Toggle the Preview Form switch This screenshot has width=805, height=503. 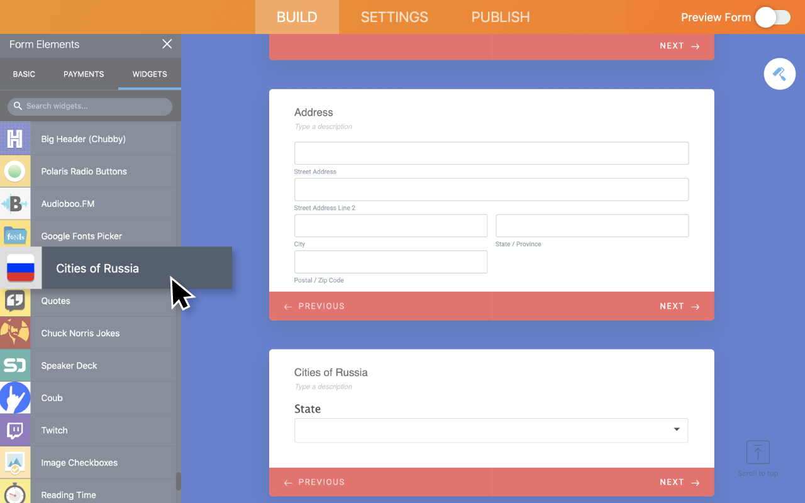pos(773,17)
